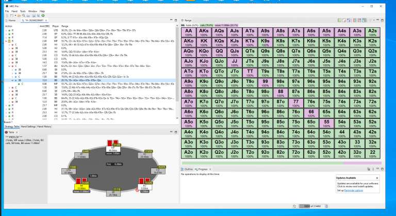396x216 pixels.
Task: Open the File menu
Action: click(x=7, y=11)
